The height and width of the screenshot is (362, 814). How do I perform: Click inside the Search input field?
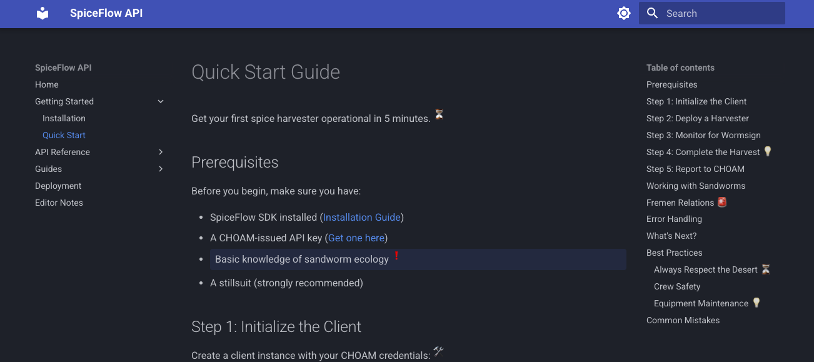click(713, 13)
